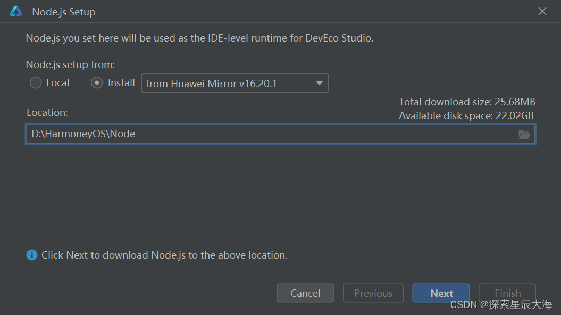
Task: Click the 'Location:' label
Action: 47,113
